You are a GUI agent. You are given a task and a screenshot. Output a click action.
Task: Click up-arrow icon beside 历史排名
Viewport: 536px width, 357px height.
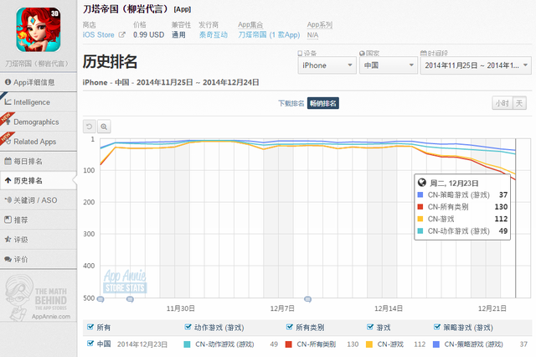pyautogui.click(x=8, y=180)
